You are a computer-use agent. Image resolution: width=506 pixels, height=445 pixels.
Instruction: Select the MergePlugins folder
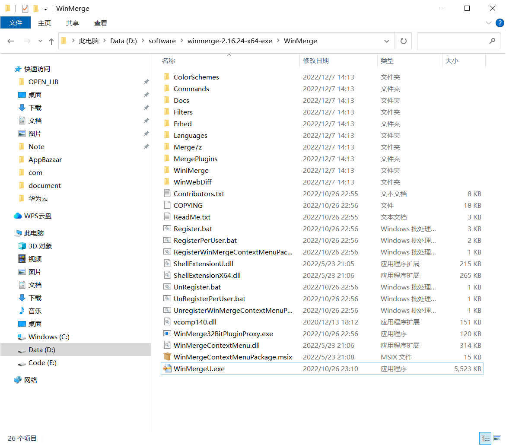point(195,159)
